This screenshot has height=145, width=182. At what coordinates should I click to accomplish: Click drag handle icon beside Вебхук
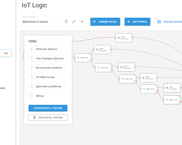[x=32, y=96]
